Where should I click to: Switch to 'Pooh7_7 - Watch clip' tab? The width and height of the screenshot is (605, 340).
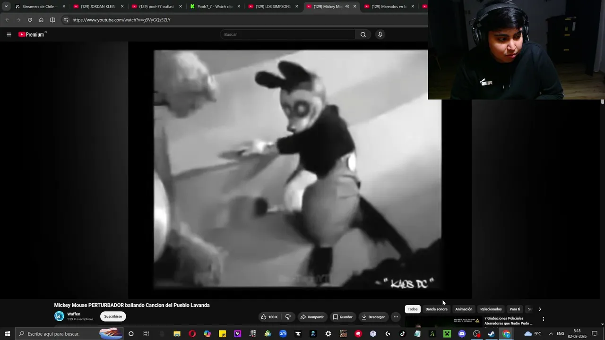click(215, 7)
